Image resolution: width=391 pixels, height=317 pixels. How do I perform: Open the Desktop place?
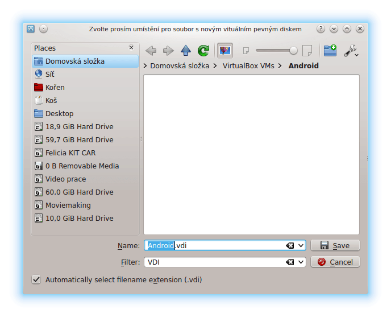pyautogui.click(x=85, y=114)
